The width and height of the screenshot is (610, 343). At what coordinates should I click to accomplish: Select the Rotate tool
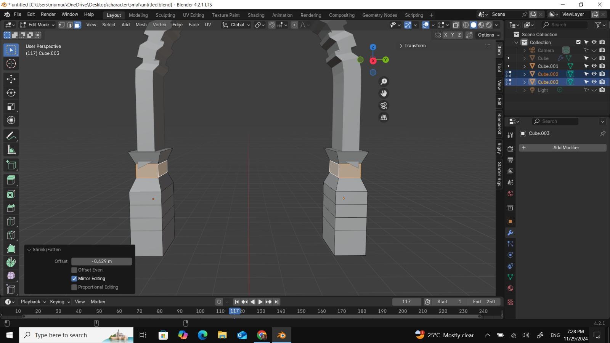coord(11,93)
